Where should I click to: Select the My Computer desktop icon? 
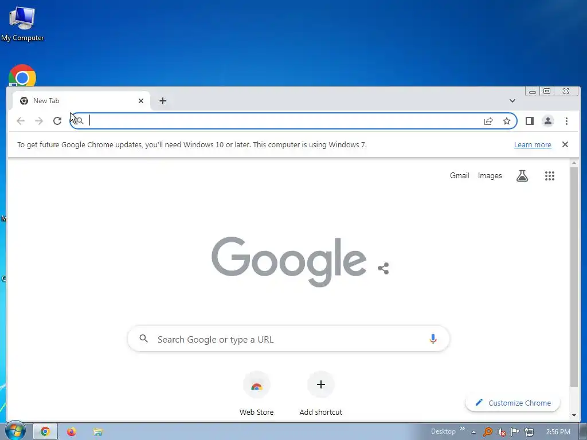click(22, 24)
